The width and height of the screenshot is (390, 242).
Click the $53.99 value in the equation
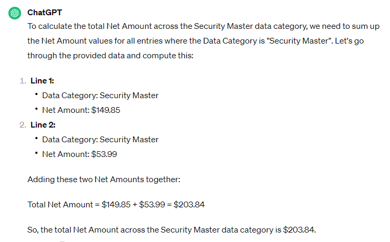click(152, 205)
